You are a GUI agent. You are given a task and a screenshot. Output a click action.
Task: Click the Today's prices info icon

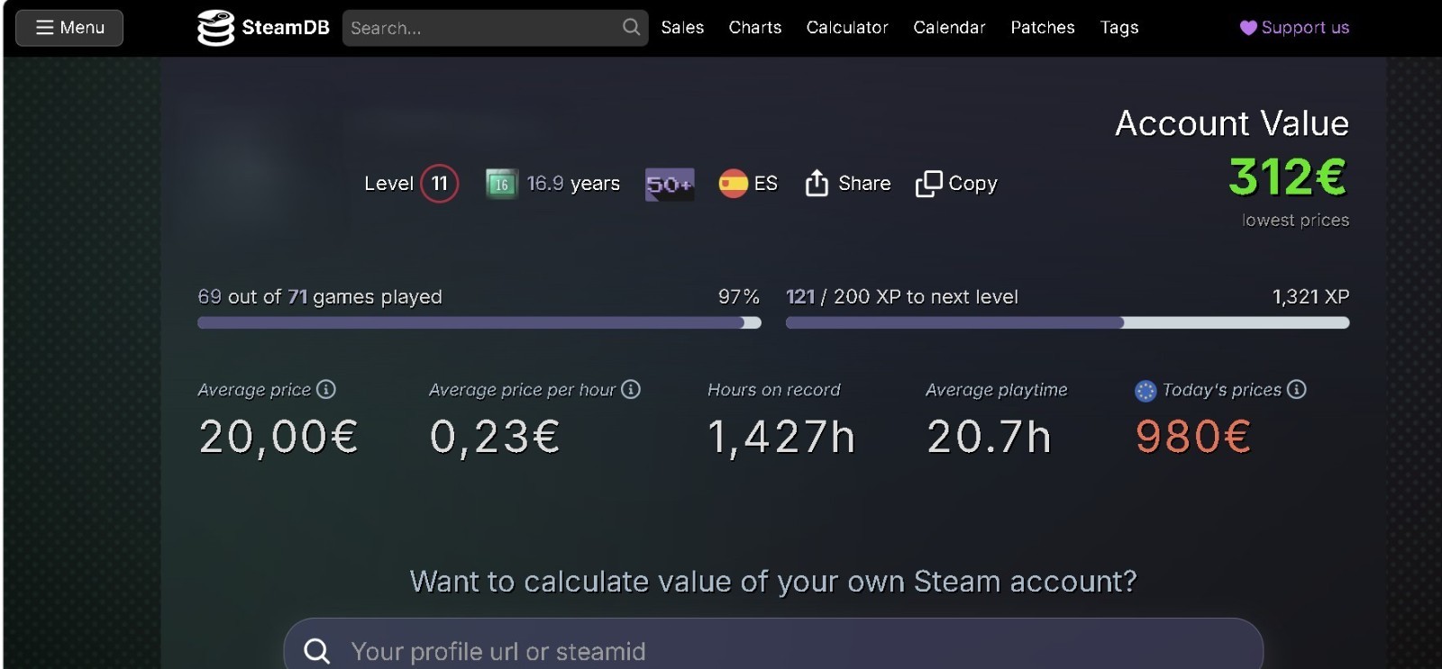(1296, 389)
